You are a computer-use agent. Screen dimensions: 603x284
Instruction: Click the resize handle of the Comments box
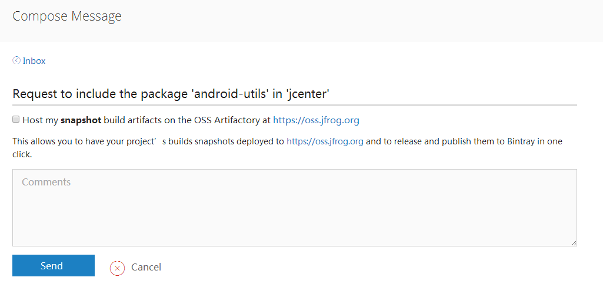(x=574, y=242)
